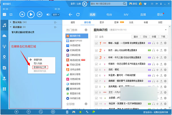
Task: Uncheck song 4 权振东 checkbox
Action: [x=96, y=64]
